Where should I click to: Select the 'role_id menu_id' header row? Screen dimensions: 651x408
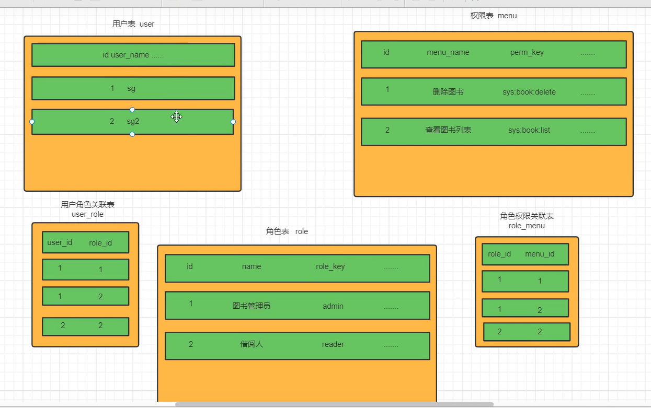click(x=525, y=254)
